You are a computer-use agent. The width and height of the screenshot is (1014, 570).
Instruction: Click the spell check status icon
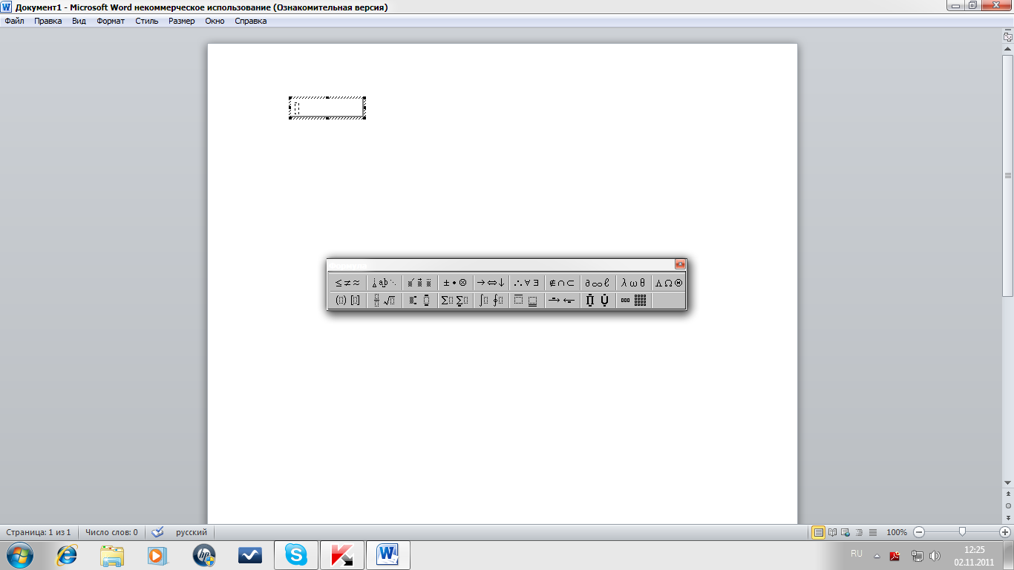[x=157, y=532]
